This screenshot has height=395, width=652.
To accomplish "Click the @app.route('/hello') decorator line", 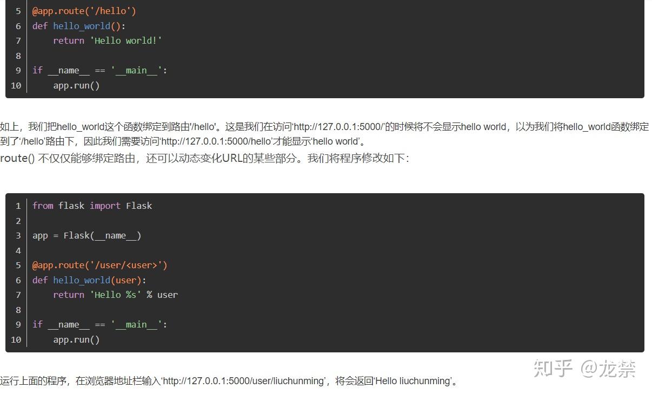I will pos(83,10).
